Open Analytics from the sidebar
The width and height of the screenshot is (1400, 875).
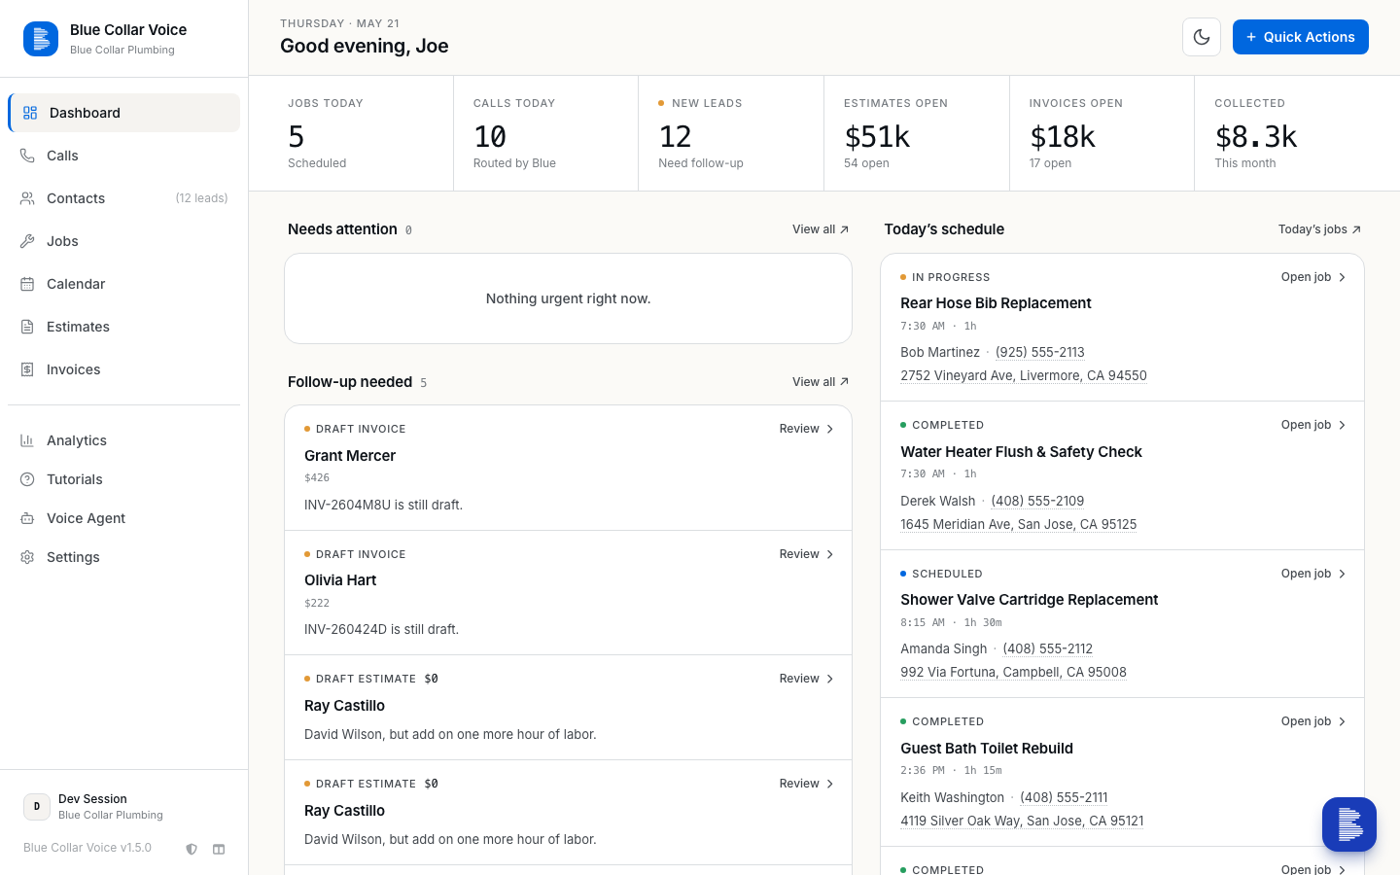(123, 440)
